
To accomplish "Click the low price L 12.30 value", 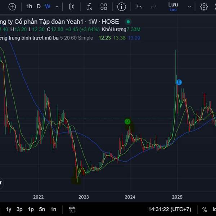I will pyautogui.click(x=37, y=30).
